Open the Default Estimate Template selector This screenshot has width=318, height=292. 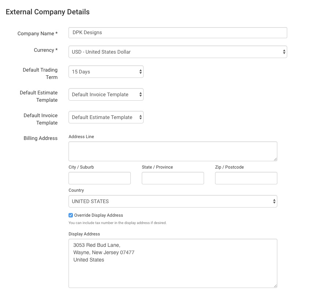(106, 94)
